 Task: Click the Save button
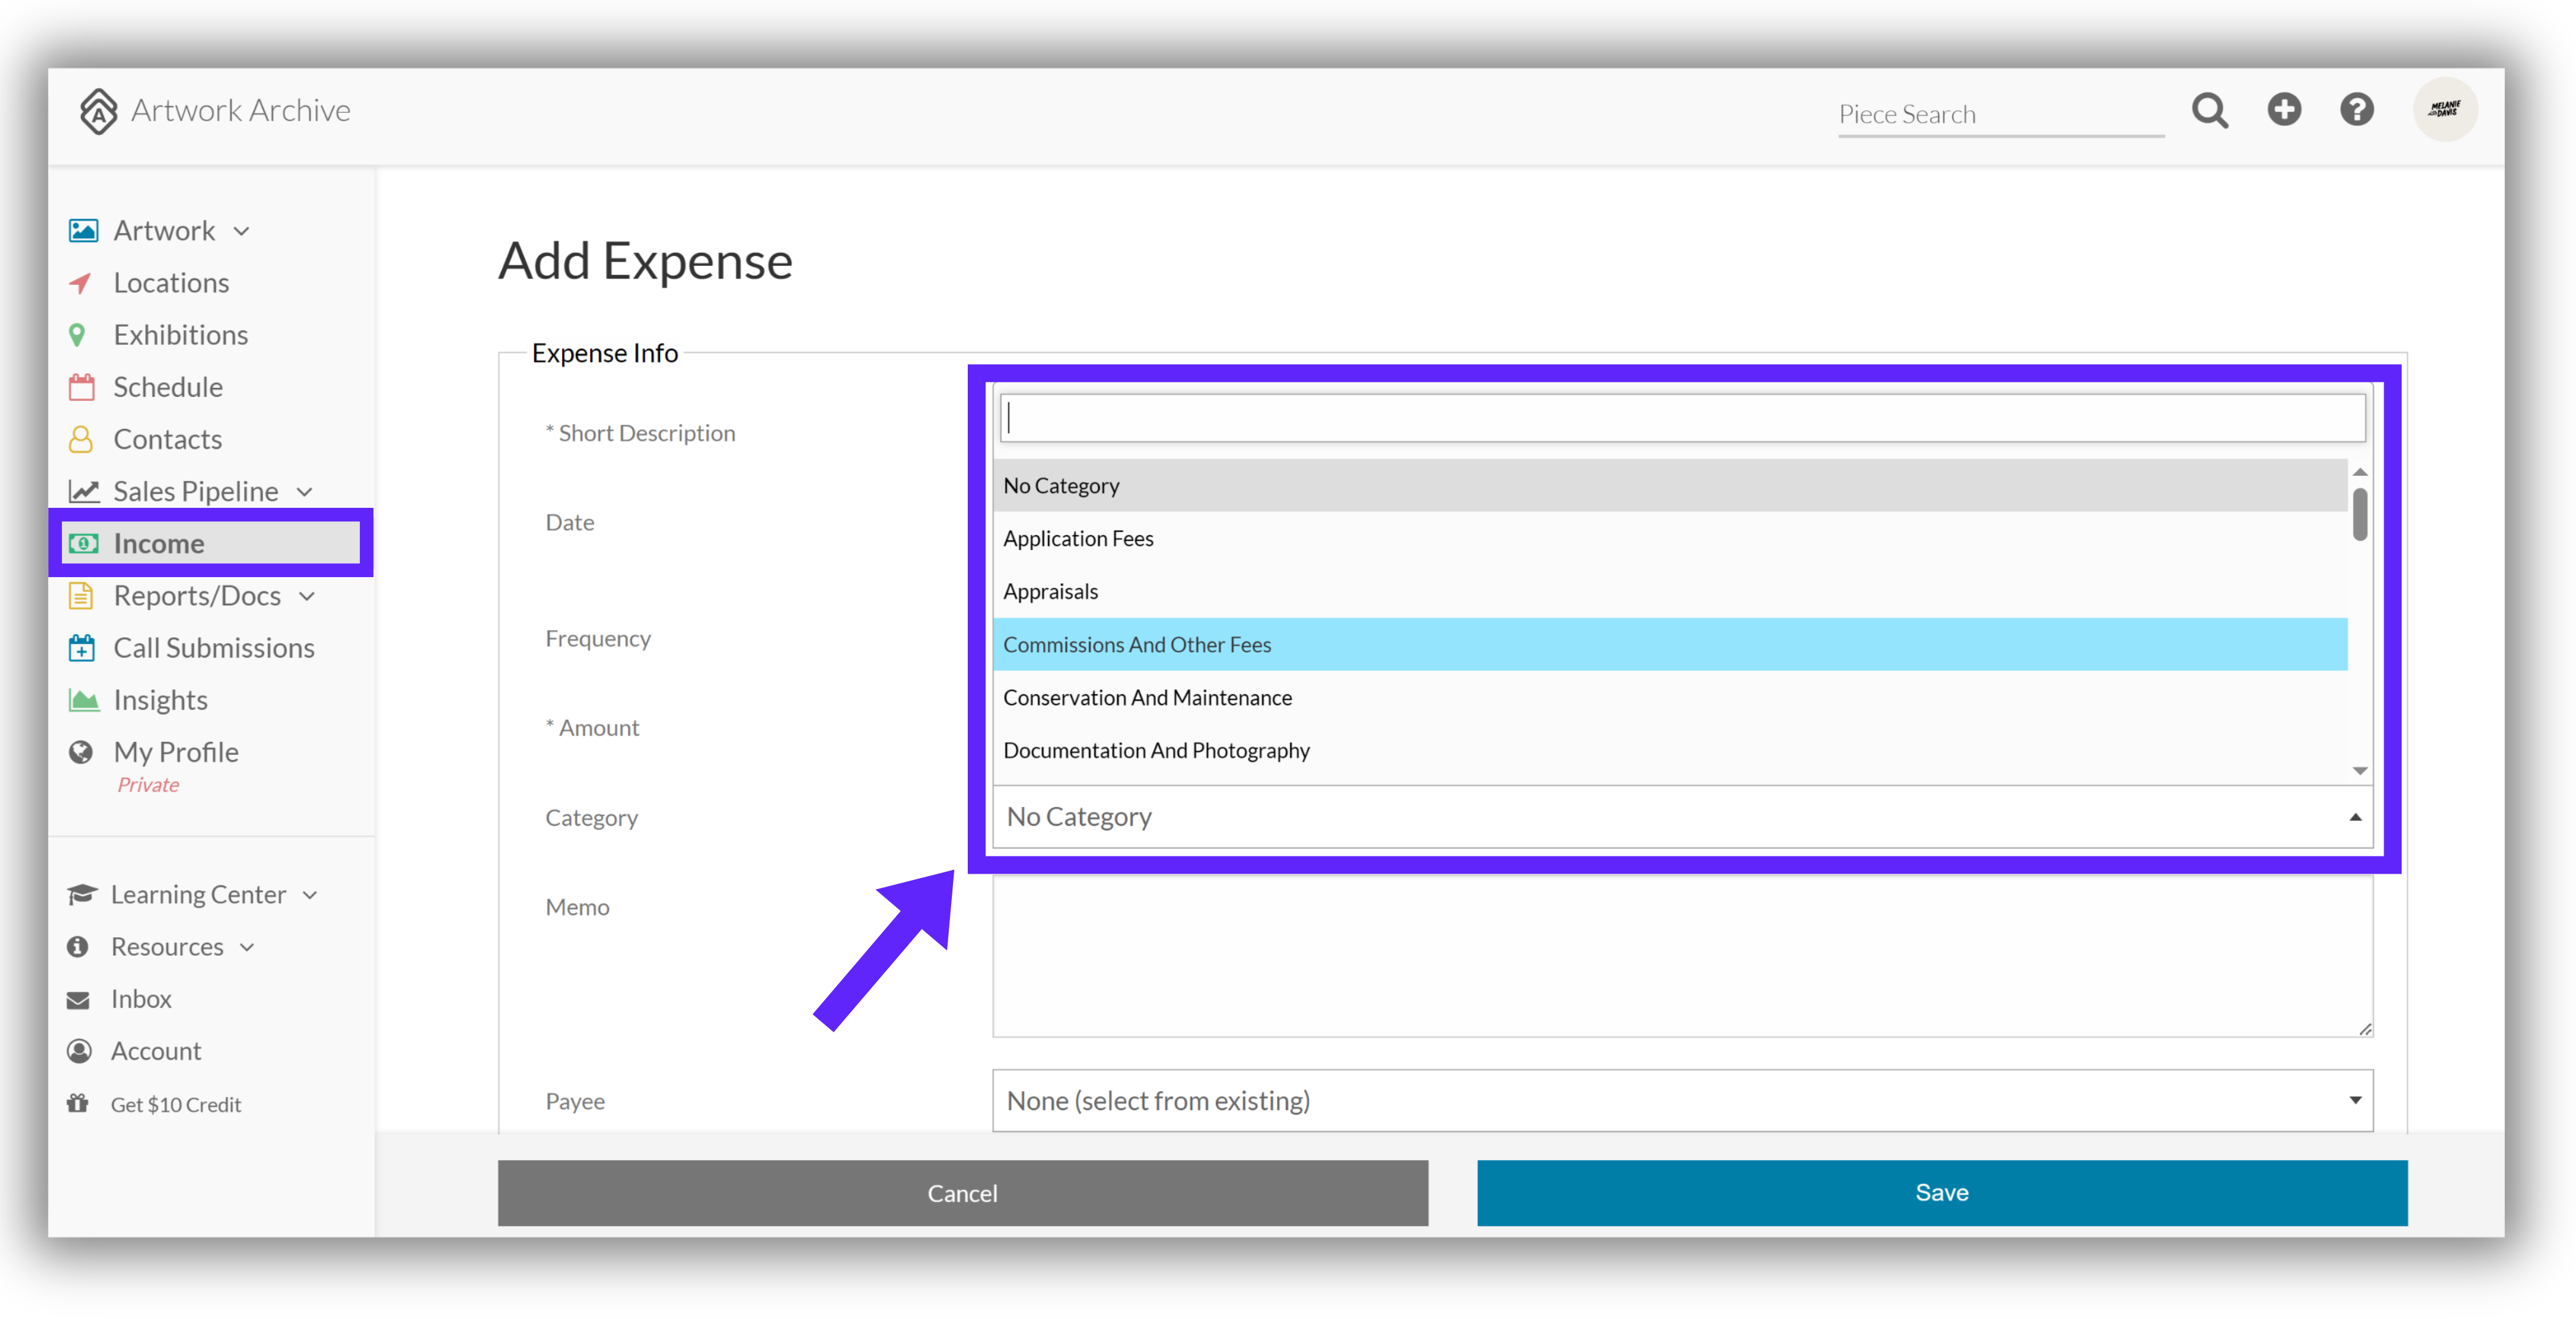click(x=1942, y=1192)
